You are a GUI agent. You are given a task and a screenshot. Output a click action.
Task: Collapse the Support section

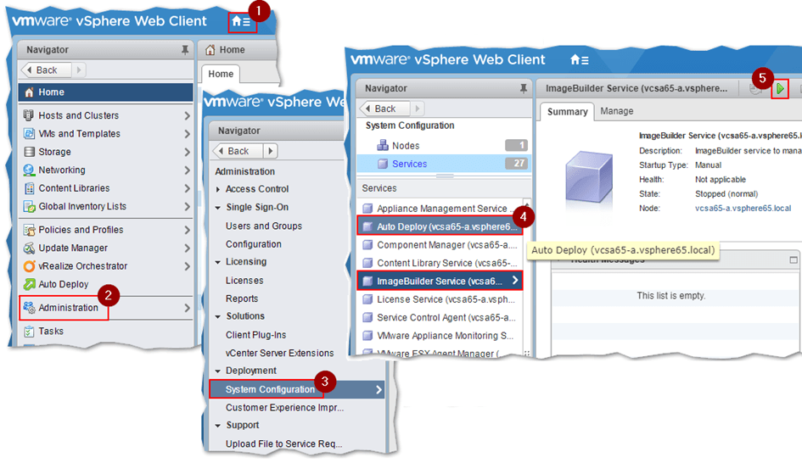point(218,426)
